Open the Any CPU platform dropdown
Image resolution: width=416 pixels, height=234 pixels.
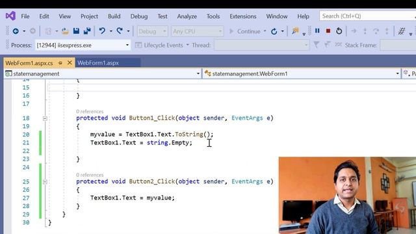197,31
